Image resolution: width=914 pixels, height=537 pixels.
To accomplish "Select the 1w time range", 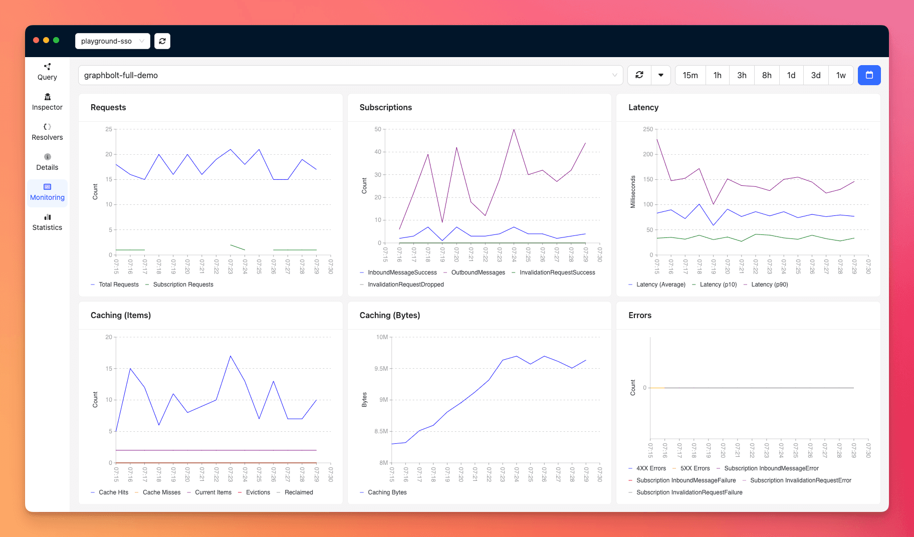I will click(841, 75).
